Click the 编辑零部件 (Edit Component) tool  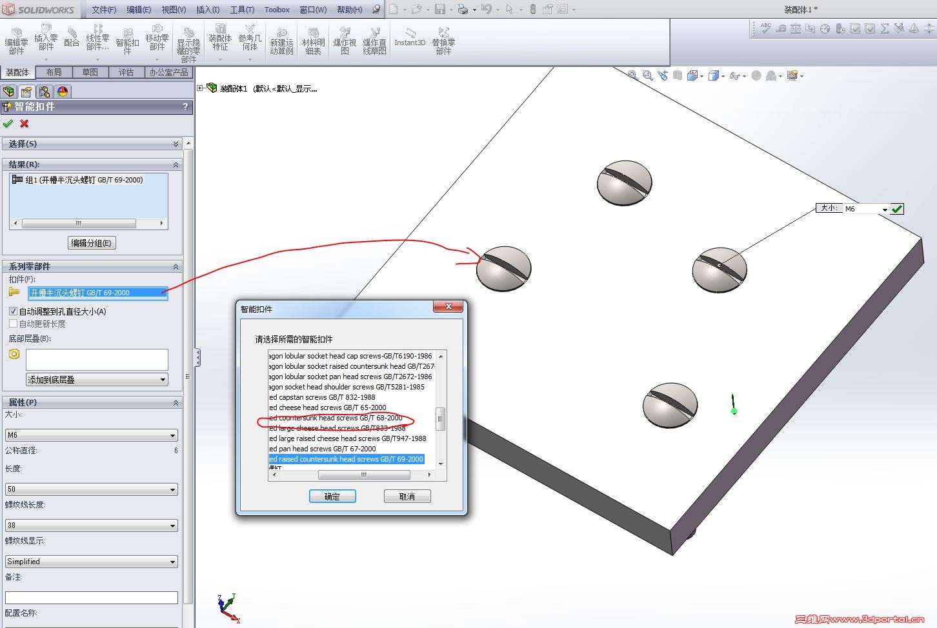[x=16, y=42]
